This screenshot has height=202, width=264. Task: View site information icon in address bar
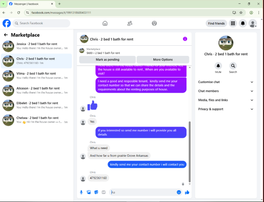click(27, 13)
